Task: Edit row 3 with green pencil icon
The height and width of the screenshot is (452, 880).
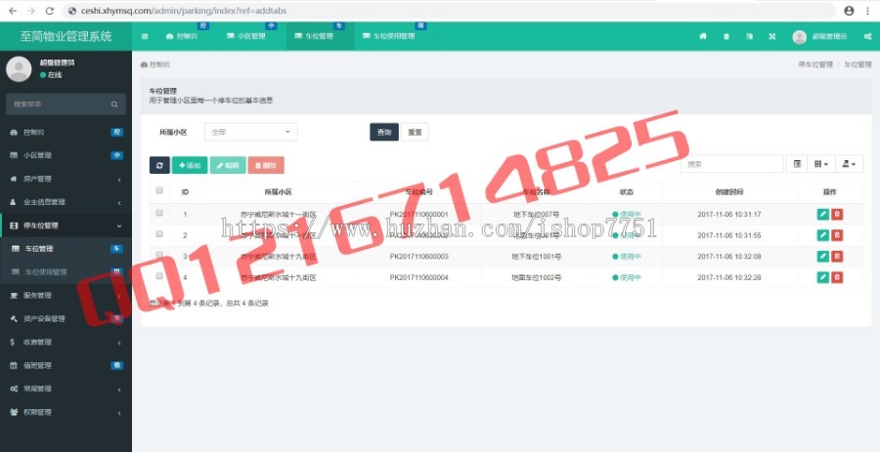Action: 822,256
